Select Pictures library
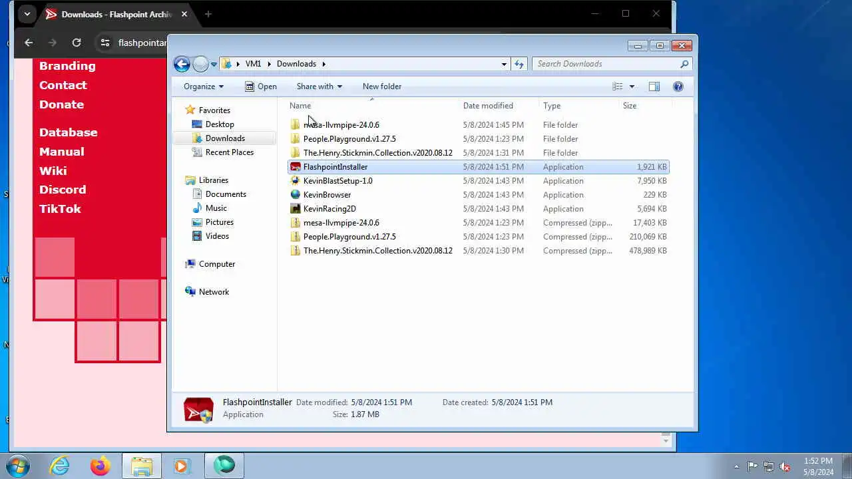The width and height of the screenshot is (852, 479). [220, 222]
